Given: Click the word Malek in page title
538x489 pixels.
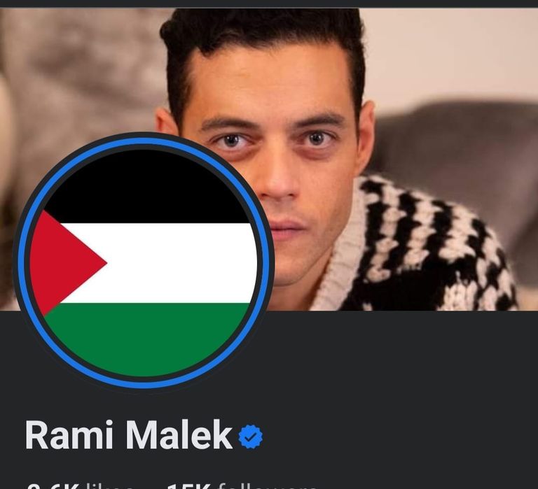Looking at the screenshot, I should [179, 434].
